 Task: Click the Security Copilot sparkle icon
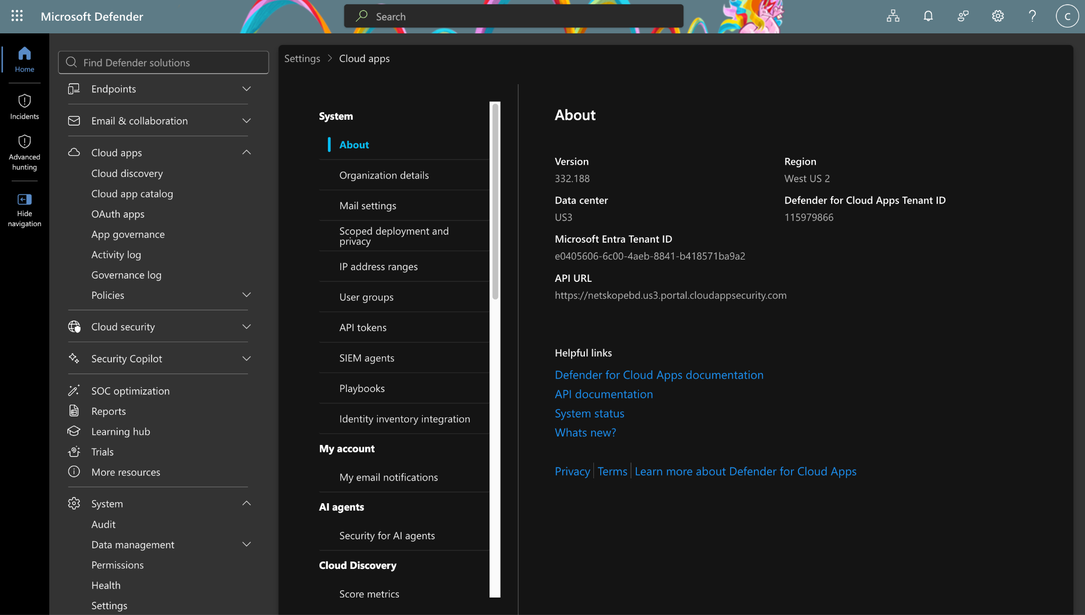tap(74, 359)
